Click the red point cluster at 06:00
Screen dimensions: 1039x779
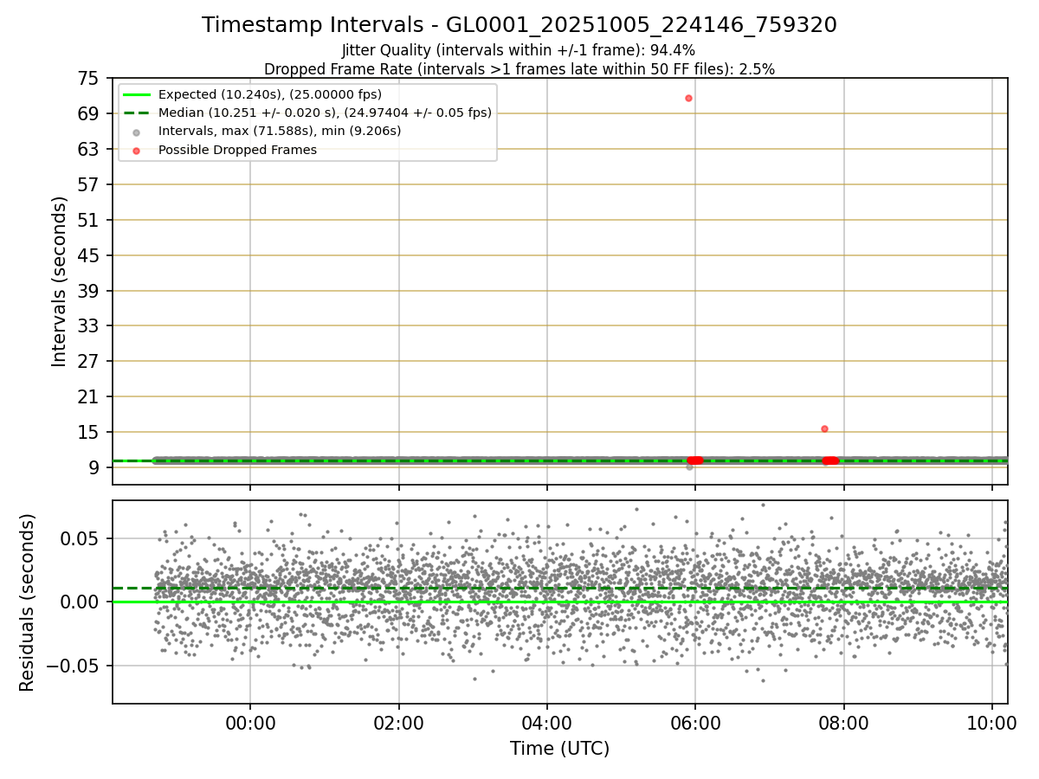[x=694, y=460]
